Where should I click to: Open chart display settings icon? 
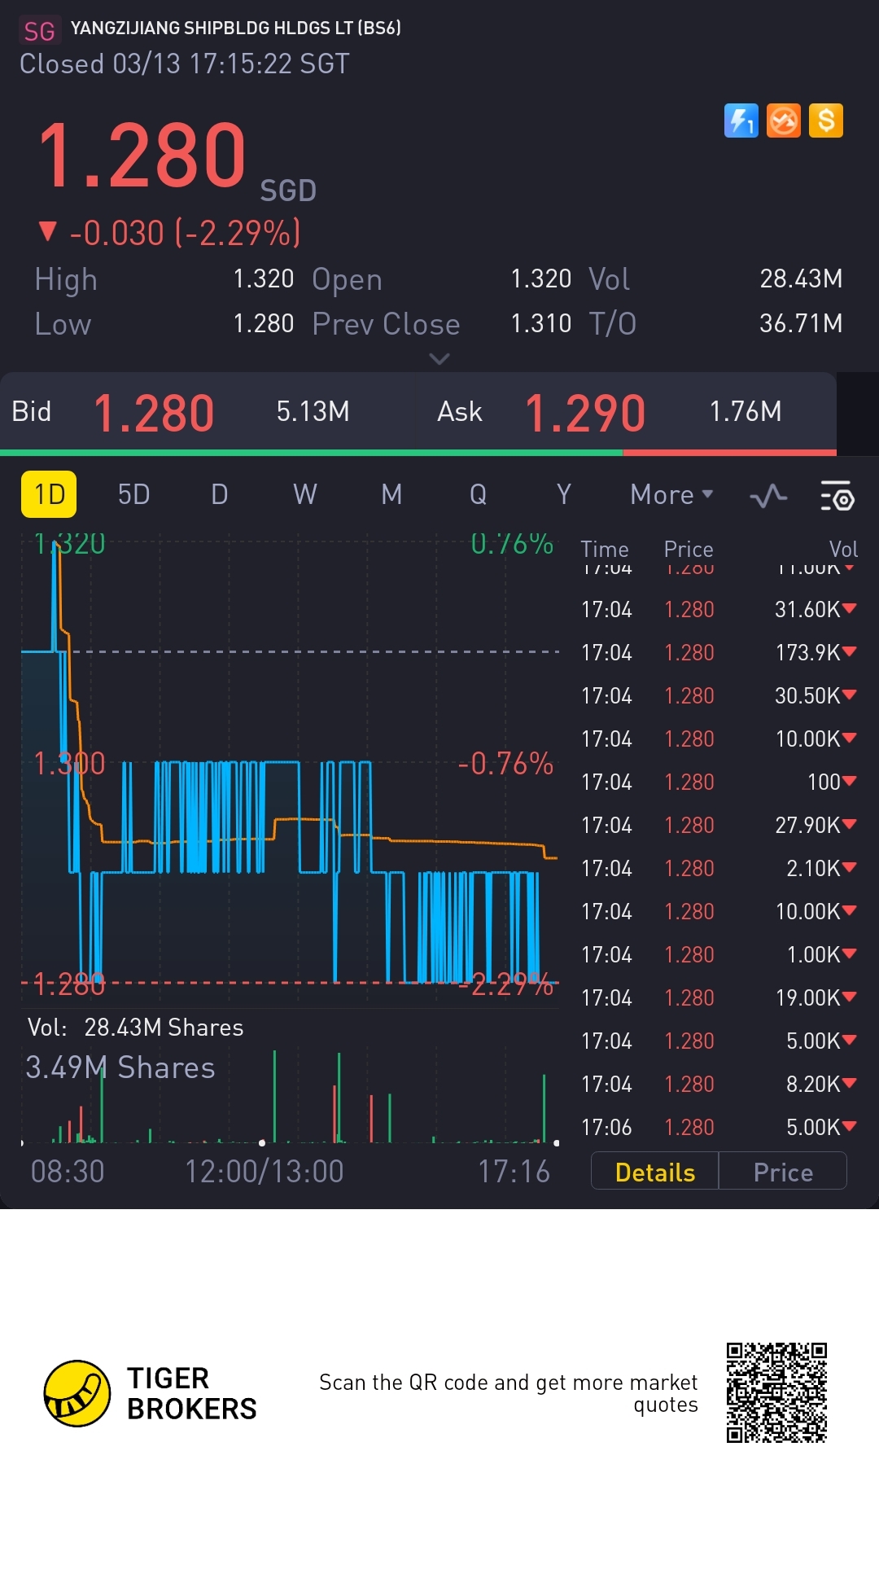(837, 495)
